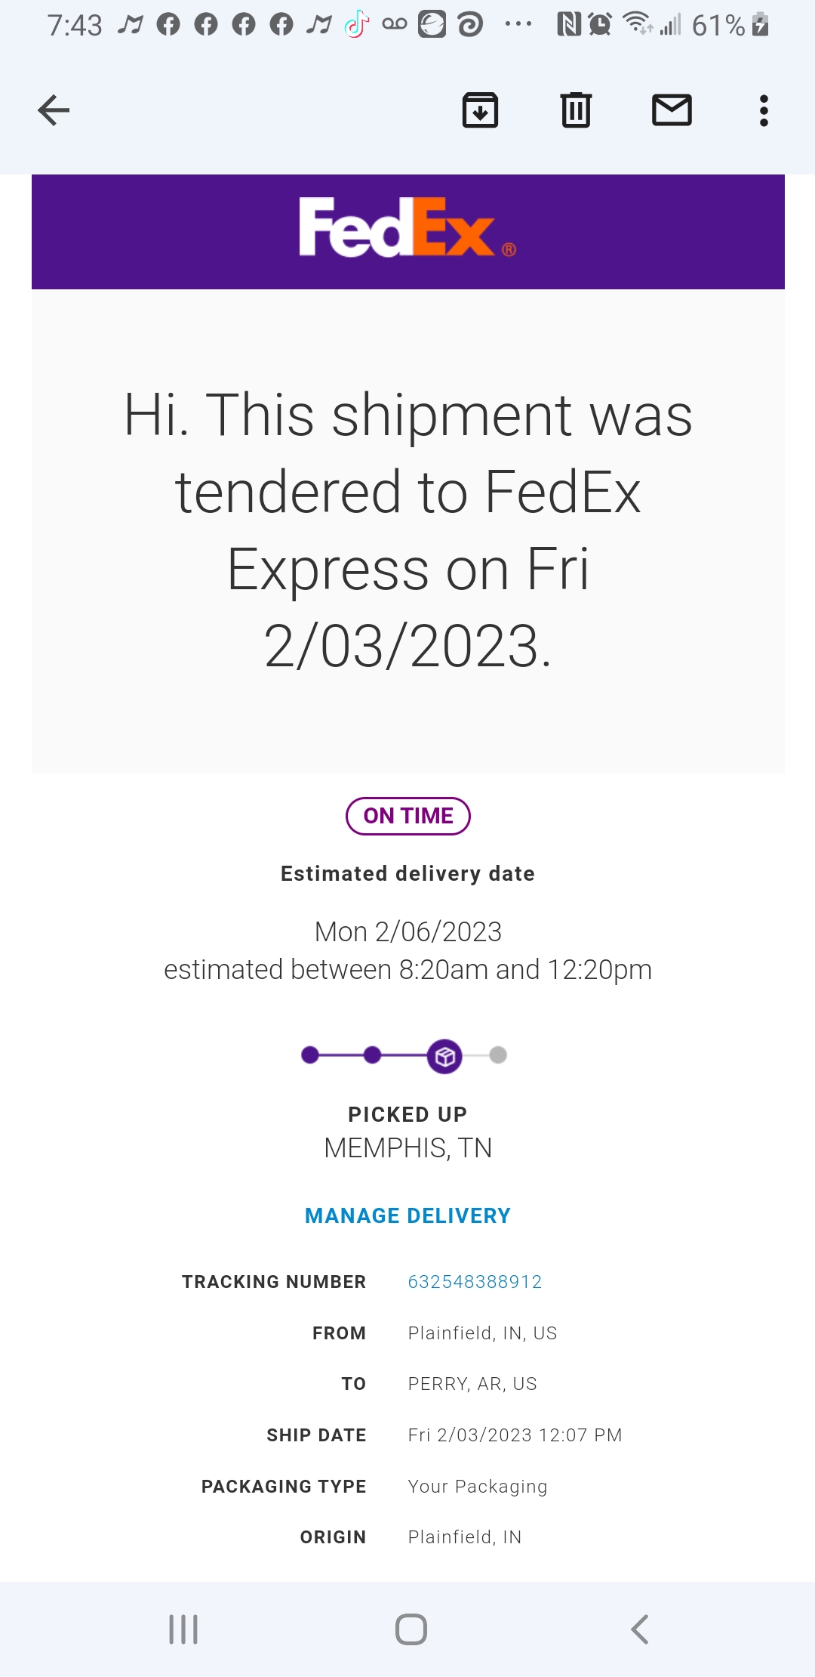Image resolution: width=815 pixels, height=1677 pixels.
Task: Tap the ON TIME status badge
Action: (x=407, y=816)
